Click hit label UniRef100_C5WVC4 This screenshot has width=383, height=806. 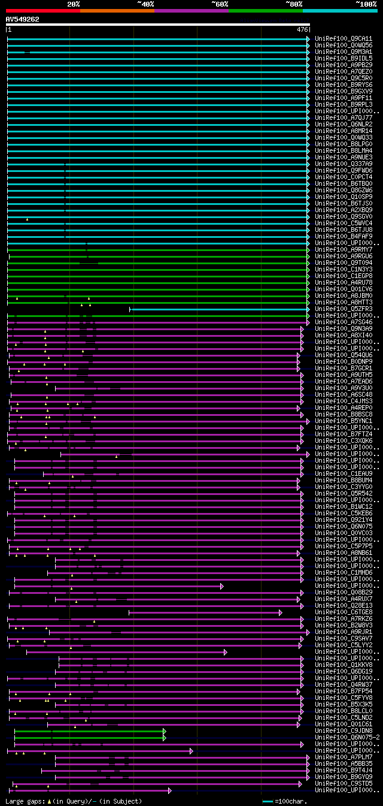(344, 224)
